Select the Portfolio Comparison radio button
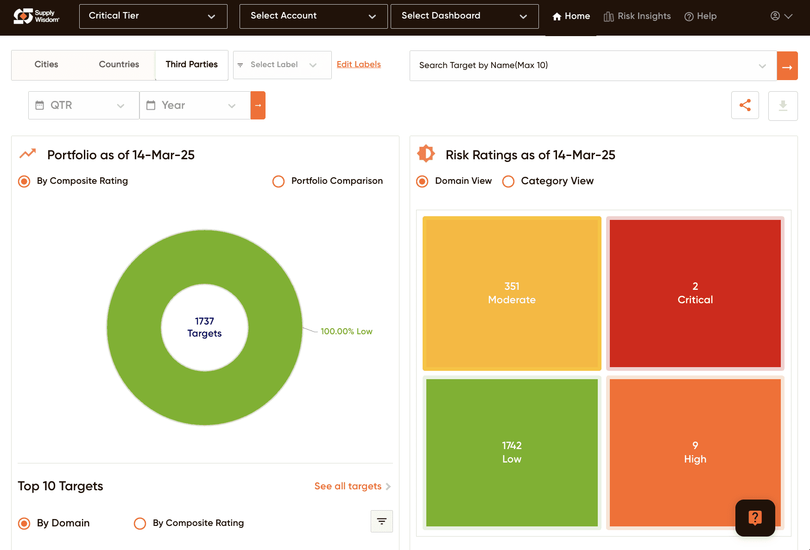This screenshot has width=810, height=550. click(278, 181)
